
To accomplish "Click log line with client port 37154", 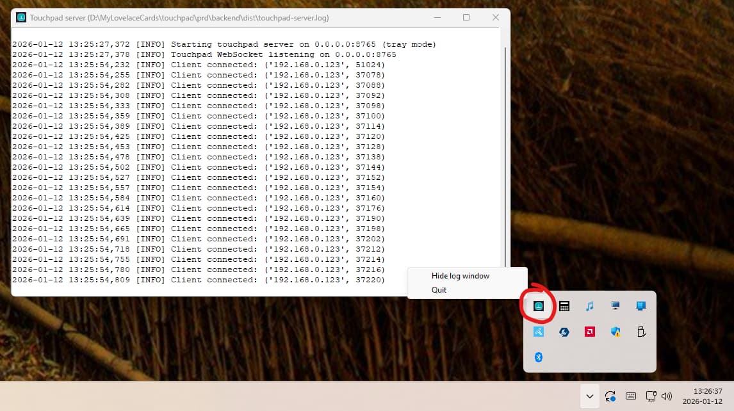I will (x=199, y=188).
